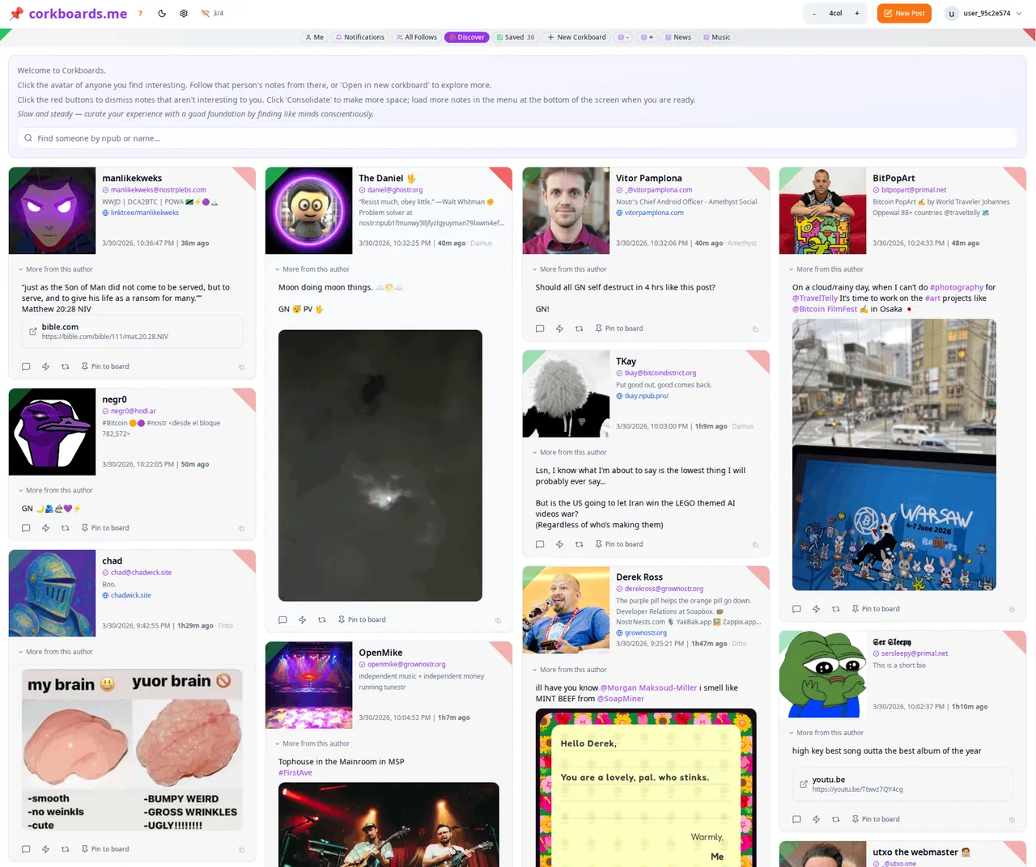Screen dimensions: 1036x867
Task: Open the Saved notes tab
Action: [515, 37]
